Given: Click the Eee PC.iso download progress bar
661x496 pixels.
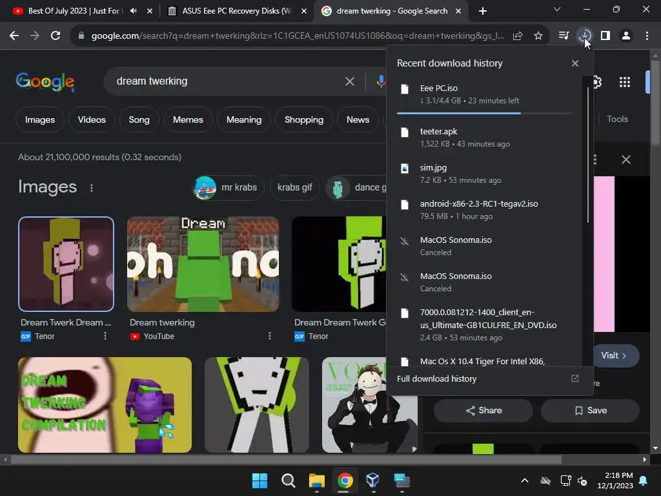Looking at the screenshot, I should [483, 113].
